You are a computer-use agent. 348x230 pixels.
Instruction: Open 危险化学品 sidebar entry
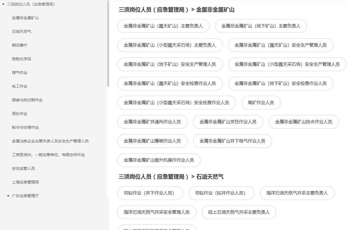coord(21,59)
